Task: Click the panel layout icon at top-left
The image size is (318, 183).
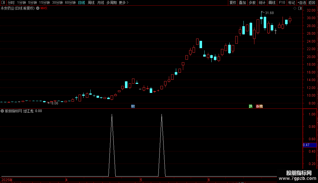Action: pyautogui.click(x=3, y=3)
